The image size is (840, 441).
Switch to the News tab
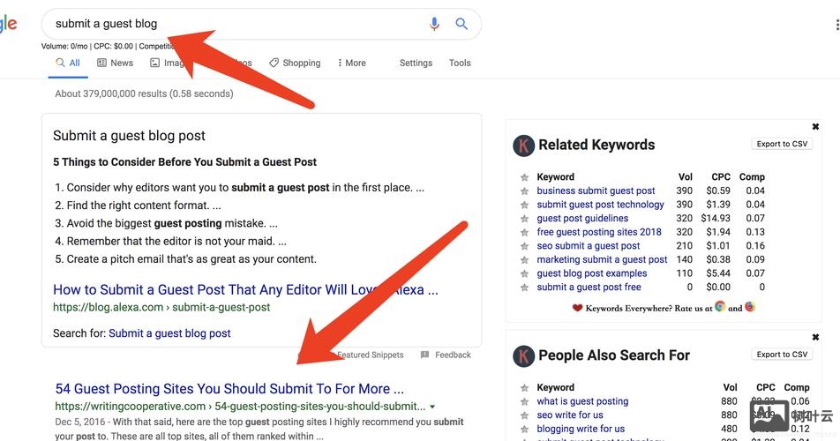(116, 64)
